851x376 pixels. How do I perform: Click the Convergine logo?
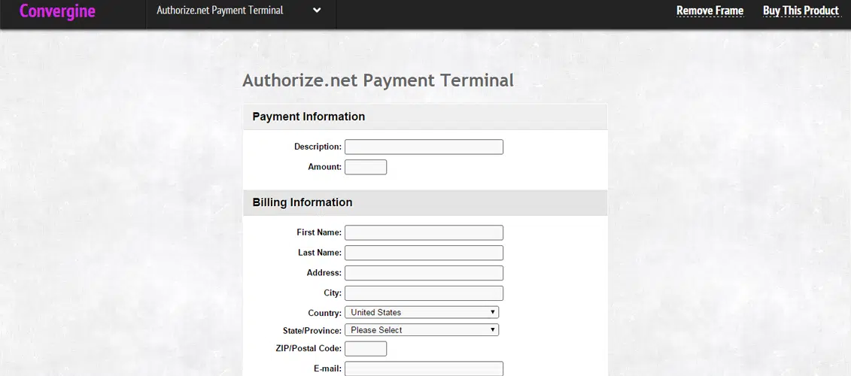57,11
